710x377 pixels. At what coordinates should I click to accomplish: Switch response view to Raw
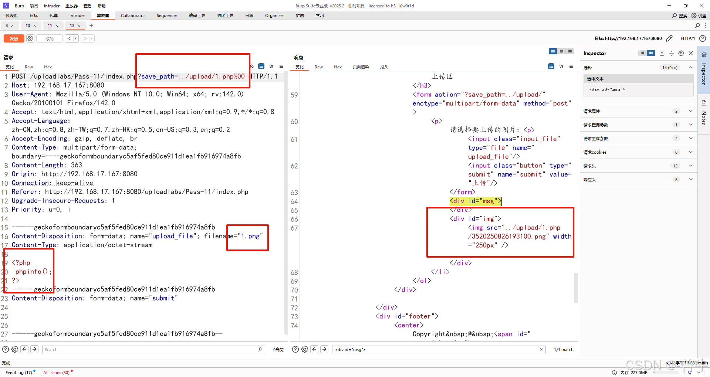click(319, 67)
